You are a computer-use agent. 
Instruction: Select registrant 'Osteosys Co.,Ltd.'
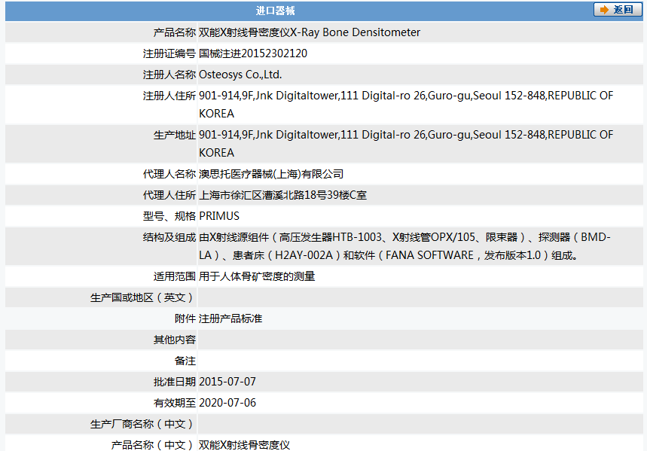[240, 75]
